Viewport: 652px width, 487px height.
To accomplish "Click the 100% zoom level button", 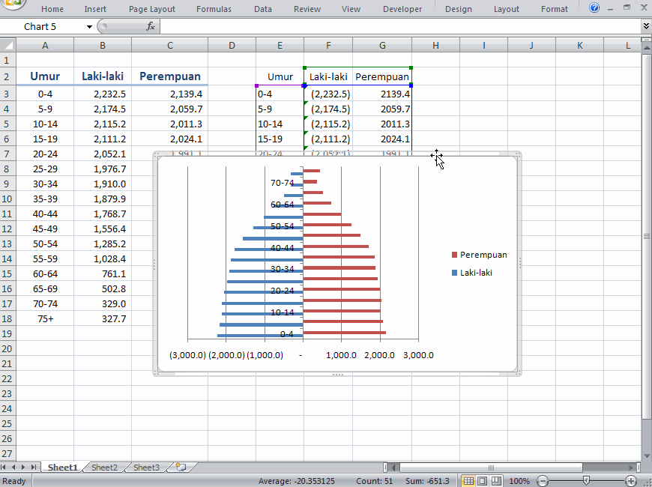I will coord(519,481).
